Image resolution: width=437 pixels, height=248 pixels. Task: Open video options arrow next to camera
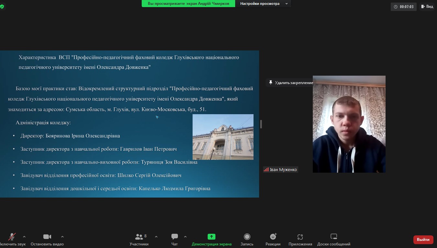pos(62,237)
